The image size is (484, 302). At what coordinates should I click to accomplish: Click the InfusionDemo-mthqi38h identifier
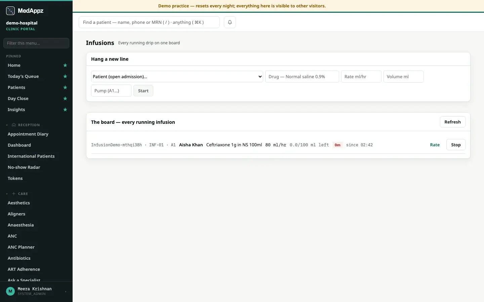[116, 145]
